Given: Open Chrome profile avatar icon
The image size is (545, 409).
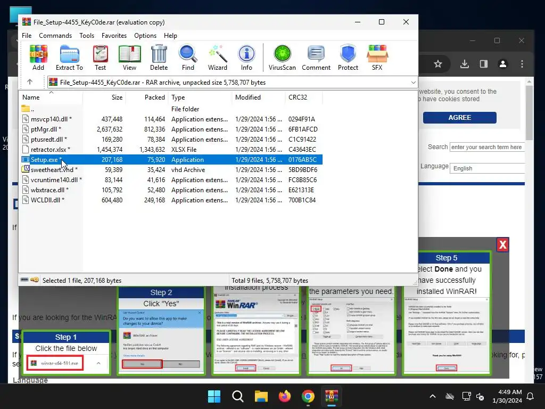Looking at the screenshot, I should [502, 64].
